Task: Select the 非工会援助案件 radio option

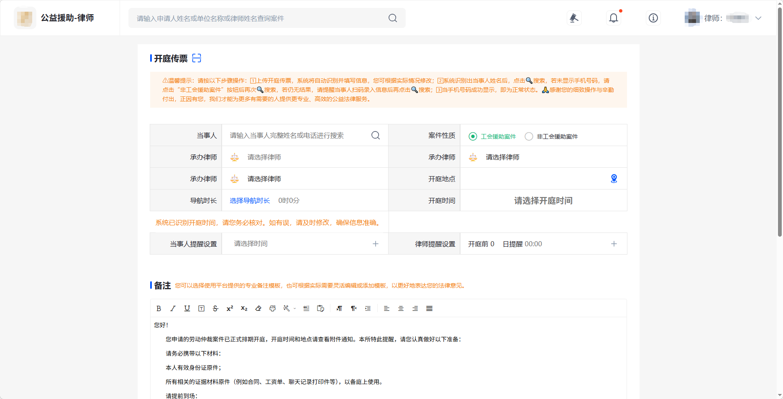Action: (x=529, y=136)
